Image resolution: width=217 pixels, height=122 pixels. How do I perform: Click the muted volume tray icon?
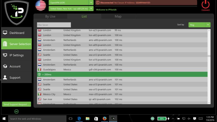pos(189,119)
